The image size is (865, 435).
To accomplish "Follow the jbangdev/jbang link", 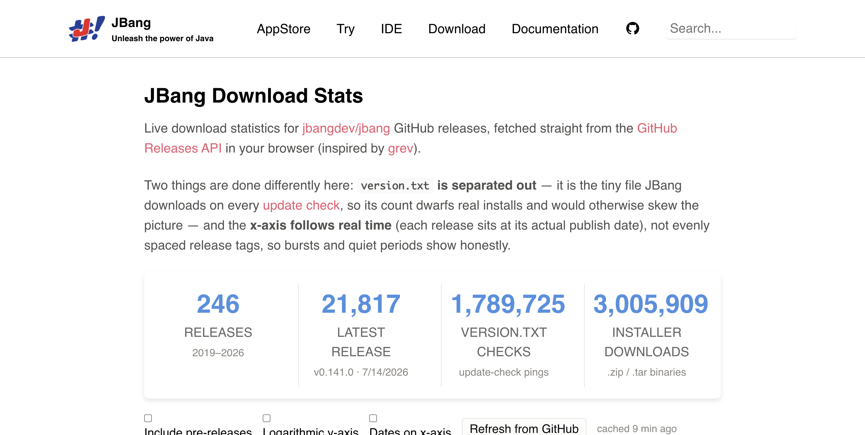I will pyautogui.click(x=346, y=128).
